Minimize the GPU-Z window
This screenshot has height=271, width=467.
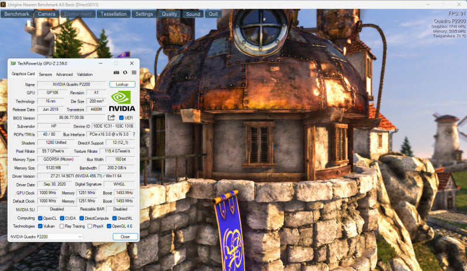tap(100, 64)
